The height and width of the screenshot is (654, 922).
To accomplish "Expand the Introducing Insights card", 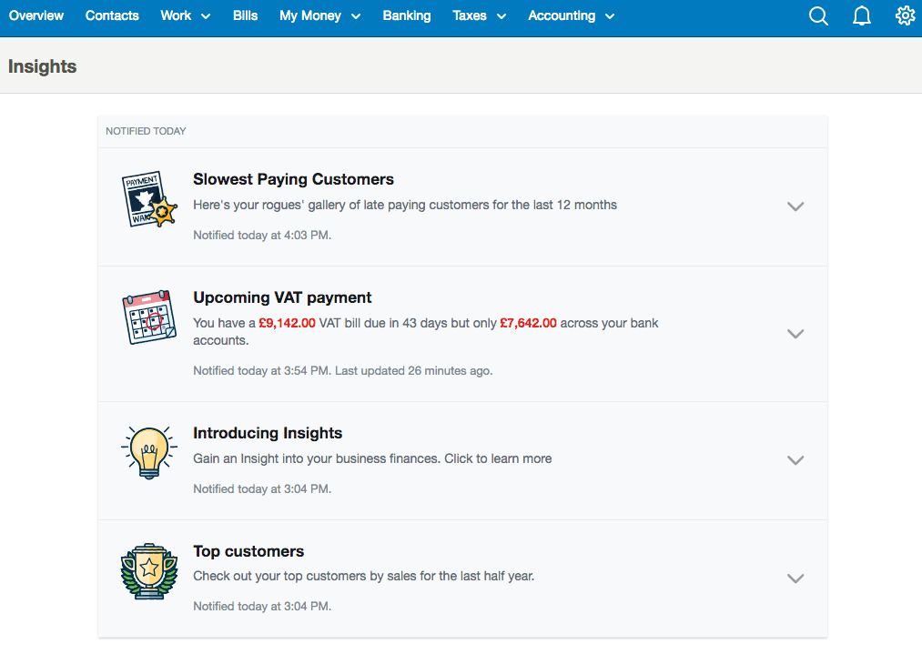I will [795, 460].
